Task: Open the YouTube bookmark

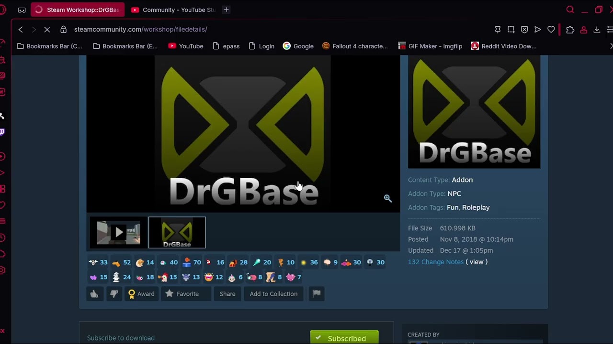Action: pyautogui.click(x=186, y=46)
